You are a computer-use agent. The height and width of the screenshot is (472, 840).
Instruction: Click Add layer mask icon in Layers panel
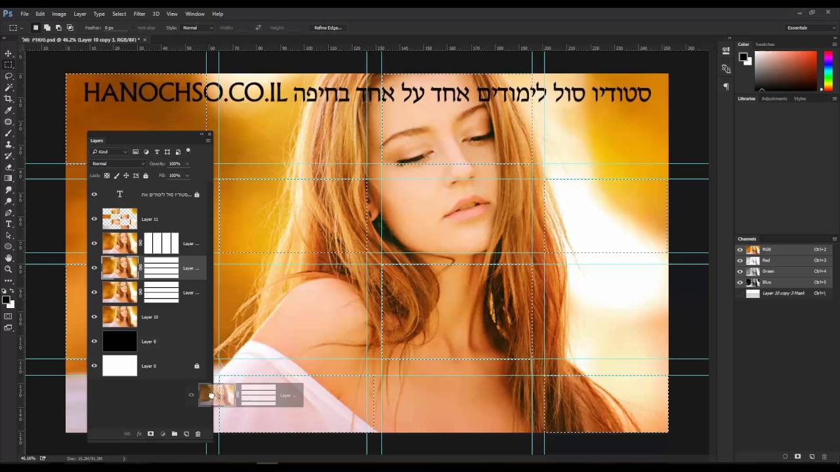pos(150,434)
